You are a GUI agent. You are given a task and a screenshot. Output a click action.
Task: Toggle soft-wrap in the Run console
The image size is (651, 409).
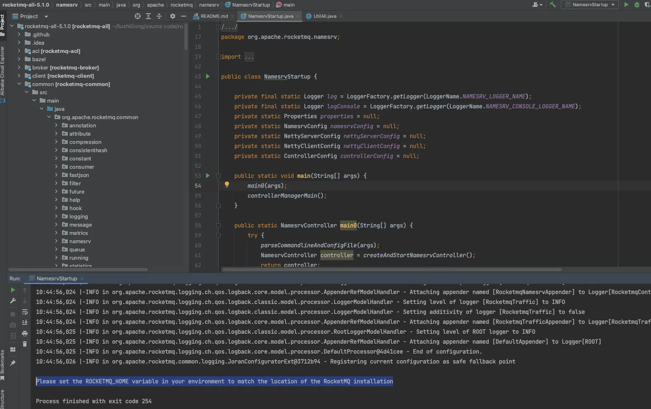coord(25,312)
